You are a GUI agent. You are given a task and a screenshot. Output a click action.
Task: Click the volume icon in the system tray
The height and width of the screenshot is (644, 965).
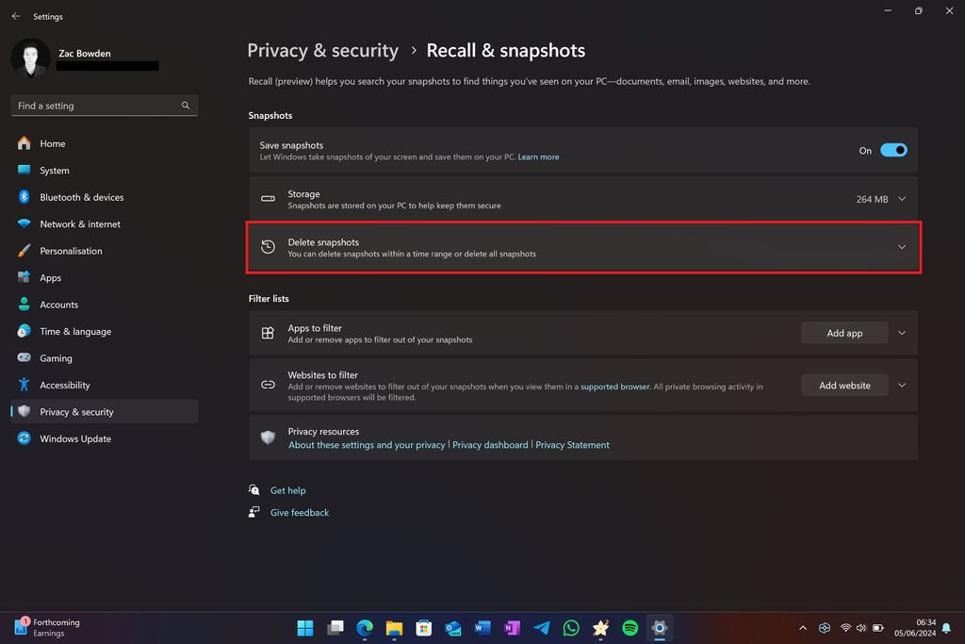860,627
